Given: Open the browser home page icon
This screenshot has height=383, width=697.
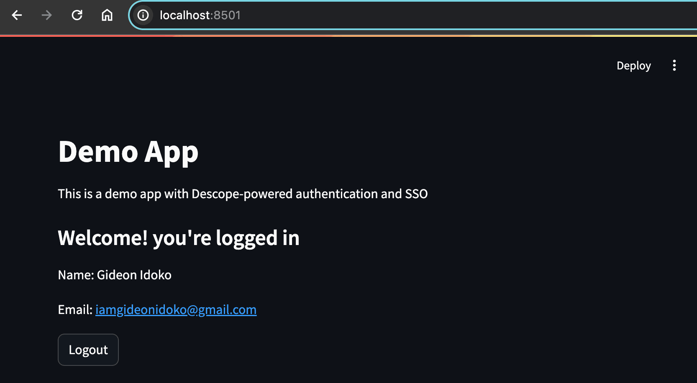Looking at the screenshot, I should pos(107,15).
